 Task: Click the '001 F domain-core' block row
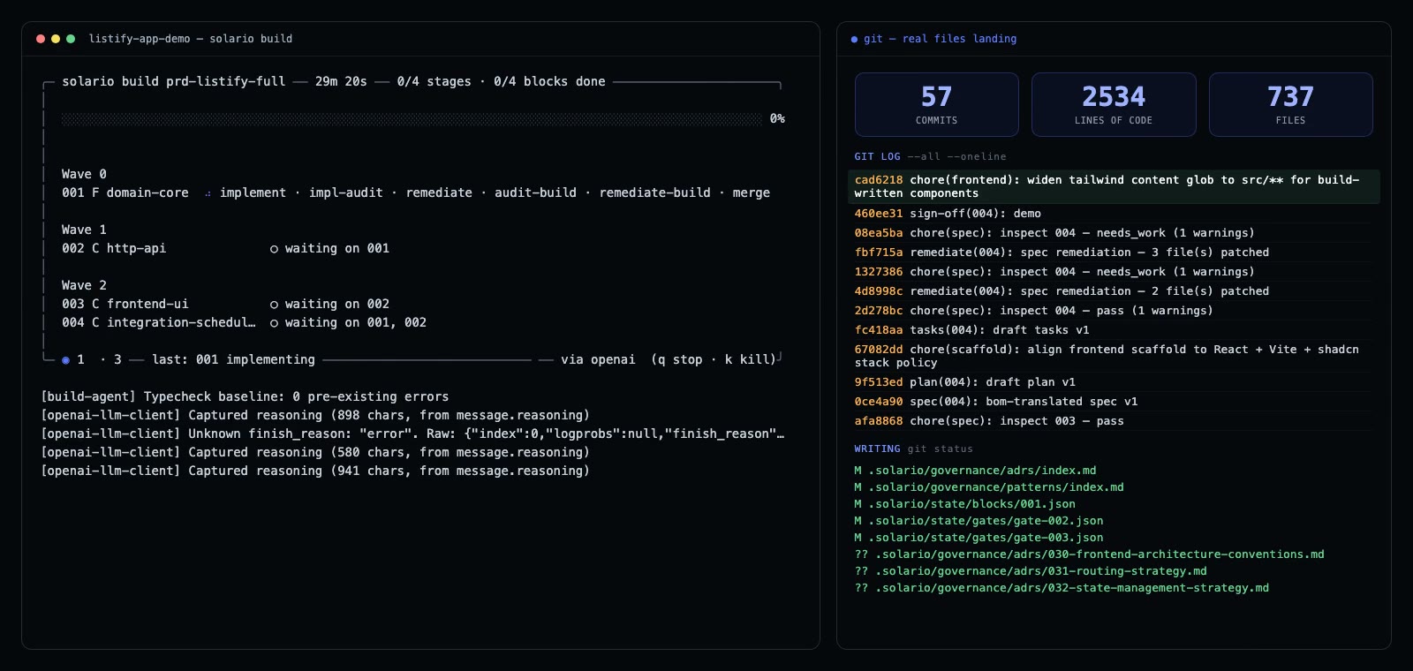click(416, 192)
